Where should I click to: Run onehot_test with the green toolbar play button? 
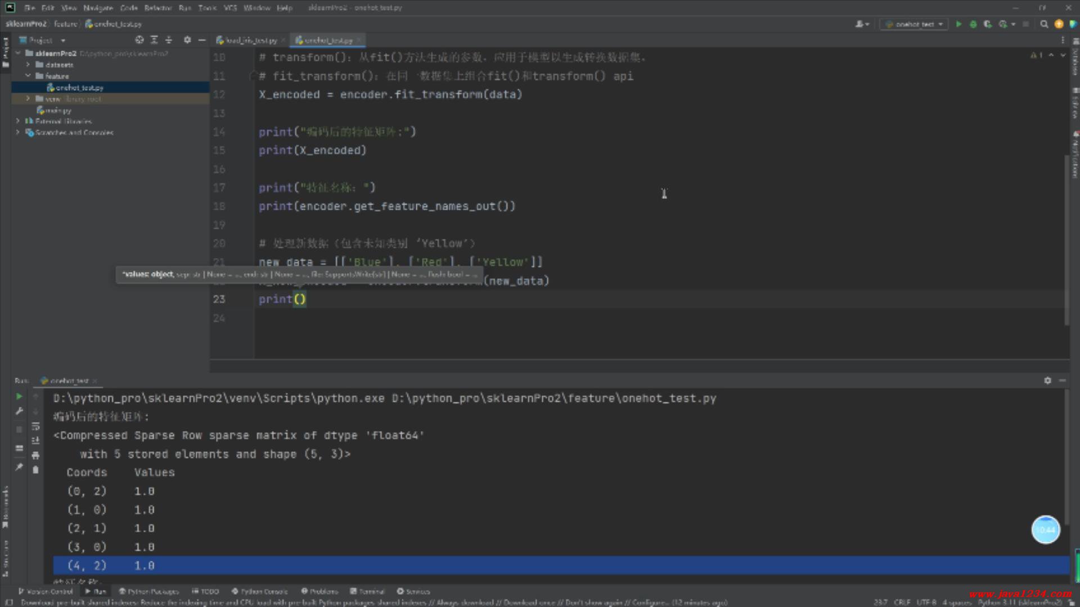[958, 24]
